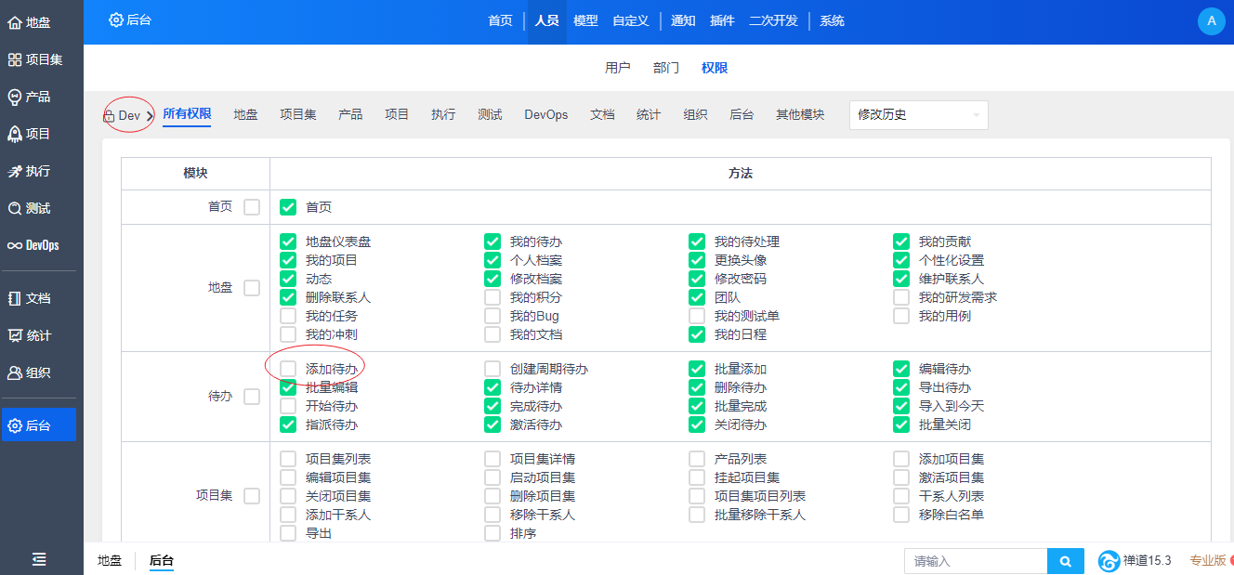This screenshot has height=575, width=1234.
Task: Open 项目集 grid icon in sidebar
Action: pyautogui.click(x=15, y=59)
